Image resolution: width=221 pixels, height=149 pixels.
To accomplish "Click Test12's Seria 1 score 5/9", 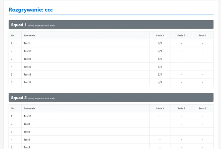I will click(x=160, y=67).
